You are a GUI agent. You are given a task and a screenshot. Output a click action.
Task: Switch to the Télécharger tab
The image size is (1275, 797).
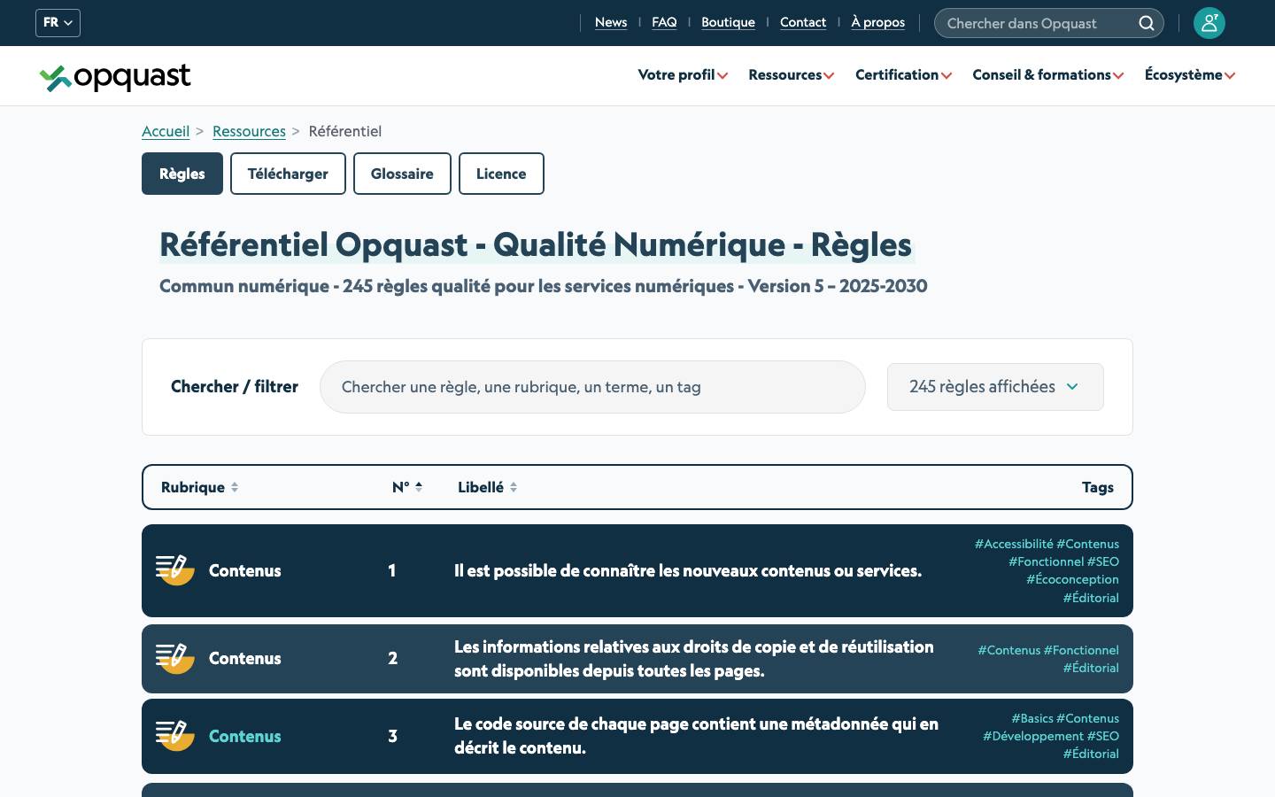coord(288,174)
